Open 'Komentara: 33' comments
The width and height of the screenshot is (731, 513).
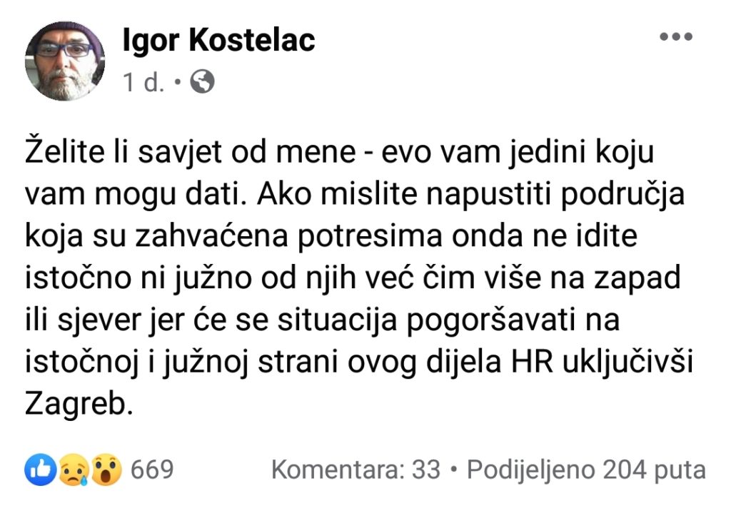click(x=356, y=470)
